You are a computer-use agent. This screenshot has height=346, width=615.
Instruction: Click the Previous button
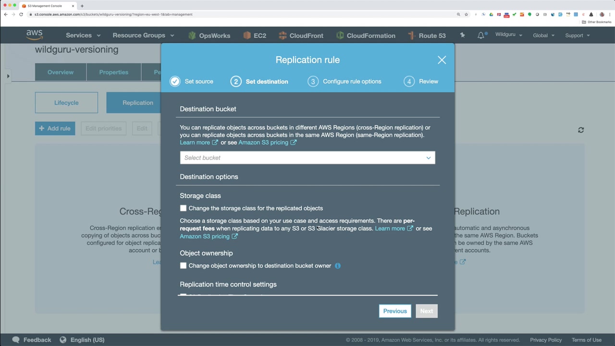tap(395, 311)
